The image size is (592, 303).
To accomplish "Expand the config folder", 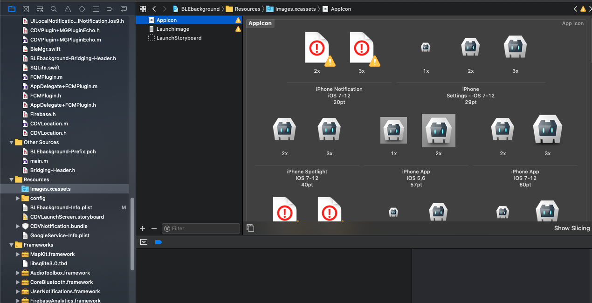I will (18, 198).
